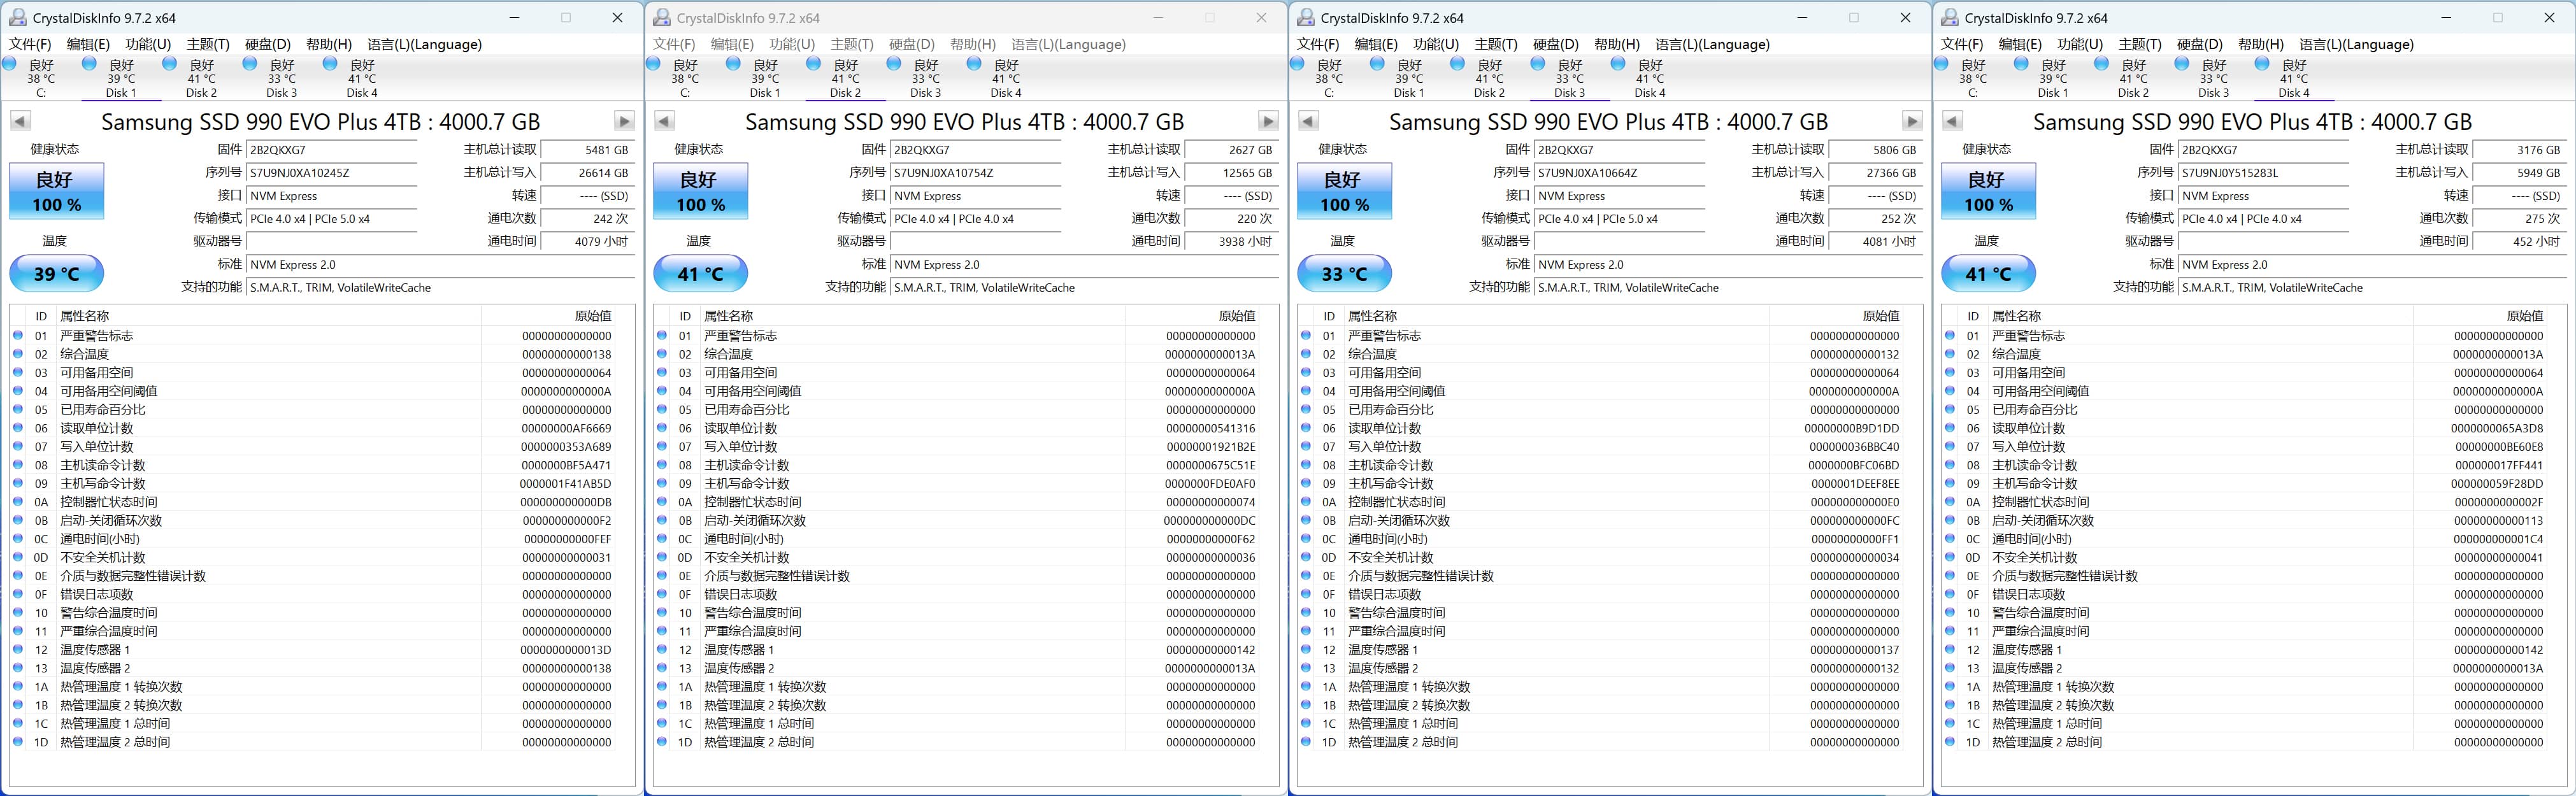Click the blue dot beside 温度传感器 1
Viewport: 2576px width, 796px height.
pos(18,649)
